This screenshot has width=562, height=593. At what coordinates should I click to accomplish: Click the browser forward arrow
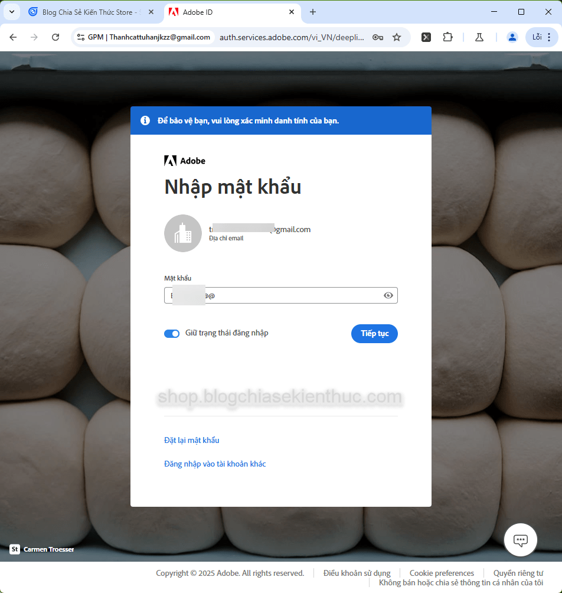pos(34,37)
